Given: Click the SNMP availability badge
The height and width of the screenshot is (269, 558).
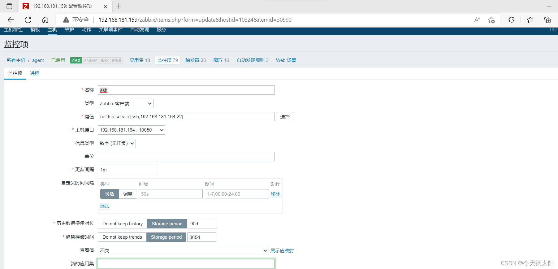Looking at the screenshot, I should (90, 60).
